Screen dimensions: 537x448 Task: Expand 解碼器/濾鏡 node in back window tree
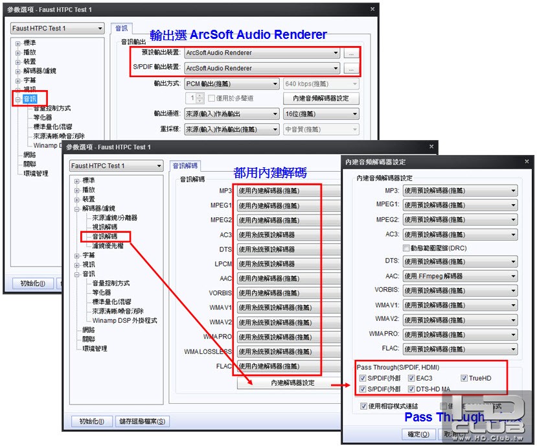click(17, 71)
